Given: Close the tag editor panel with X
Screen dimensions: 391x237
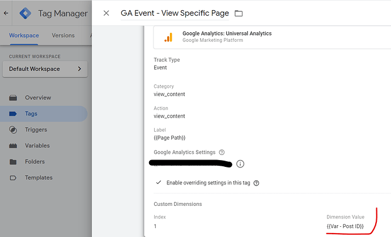Looking at the screenshot, I should click(106, 13).
